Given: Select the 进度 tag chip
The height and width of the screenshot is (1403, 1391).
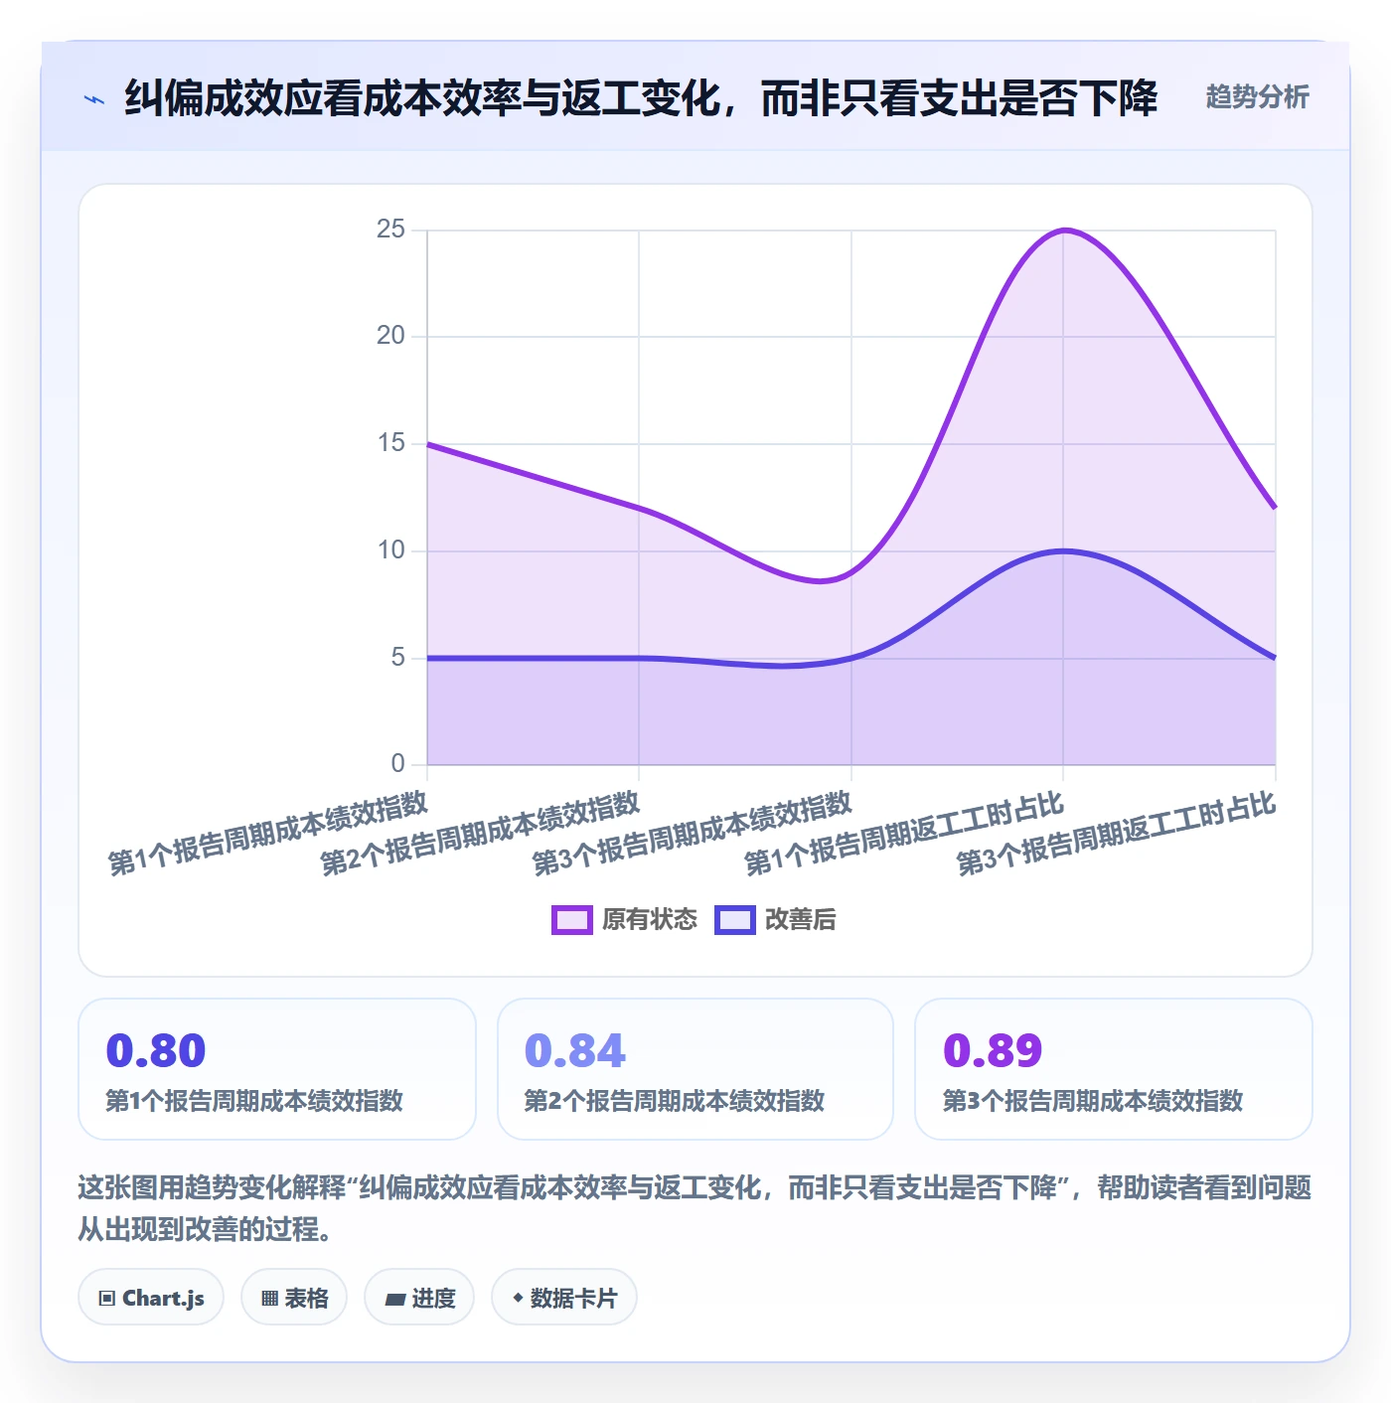Looking at the screenshot, I should tap(419, 1298).
